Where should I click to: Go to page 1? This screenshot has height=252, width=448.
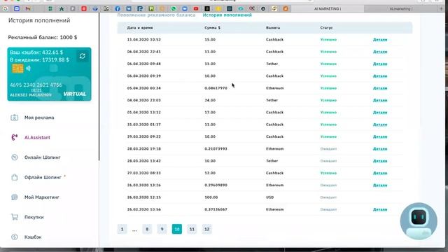click(x=122, y=229)
